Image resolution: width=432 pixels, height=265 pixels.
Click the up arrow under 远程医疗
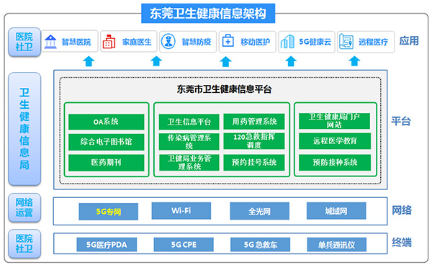point(354,61)
